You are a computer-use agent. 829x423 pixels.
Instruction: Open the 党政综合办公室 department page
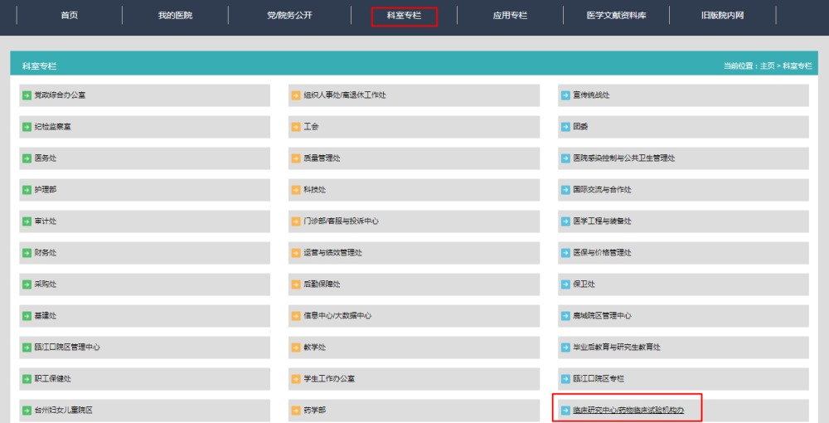[x=60, y=95]
